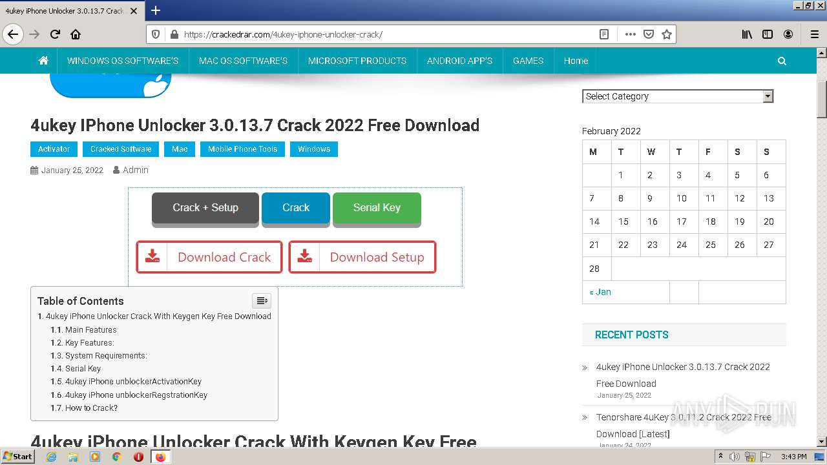Open Firefox account icon
This screenshot has height=465, width=827.
[788, 34]
